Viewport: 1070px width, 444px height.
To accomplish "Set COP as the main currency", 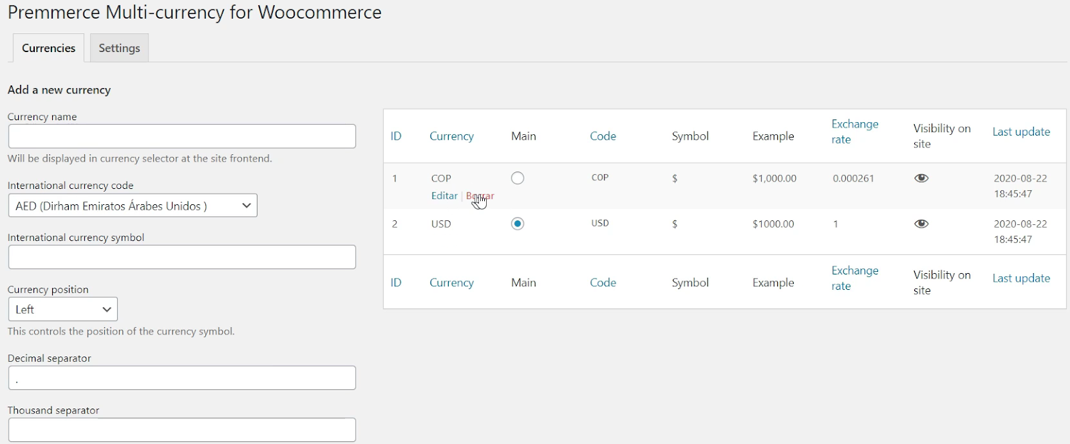I will tap(518, 178).
